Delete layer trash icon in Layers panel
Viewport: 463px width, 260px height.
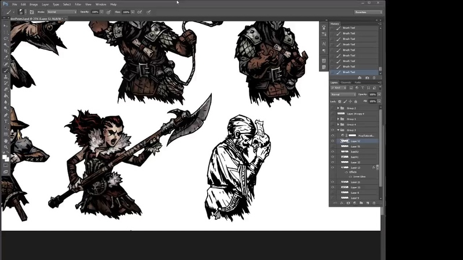[374, 203]
